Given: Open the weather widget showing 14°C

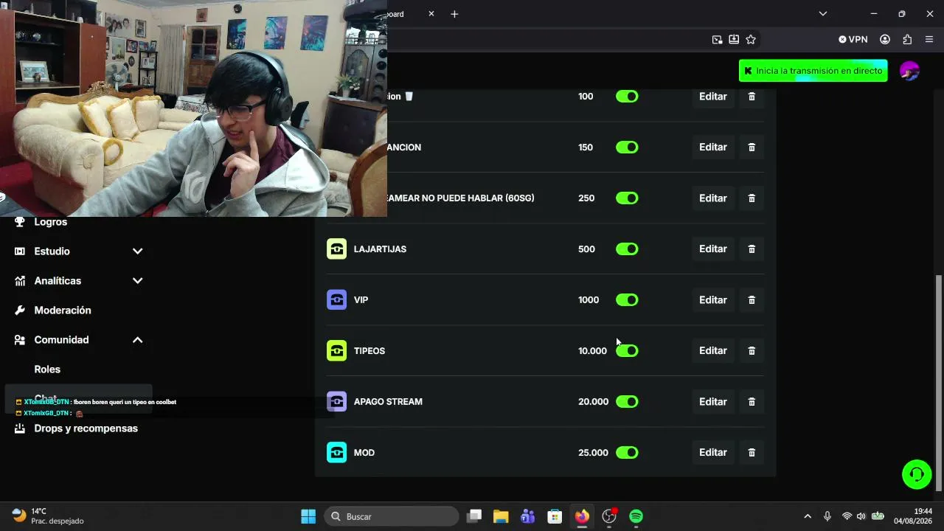Looking at the screenshot, I should (x=48, y=516).
